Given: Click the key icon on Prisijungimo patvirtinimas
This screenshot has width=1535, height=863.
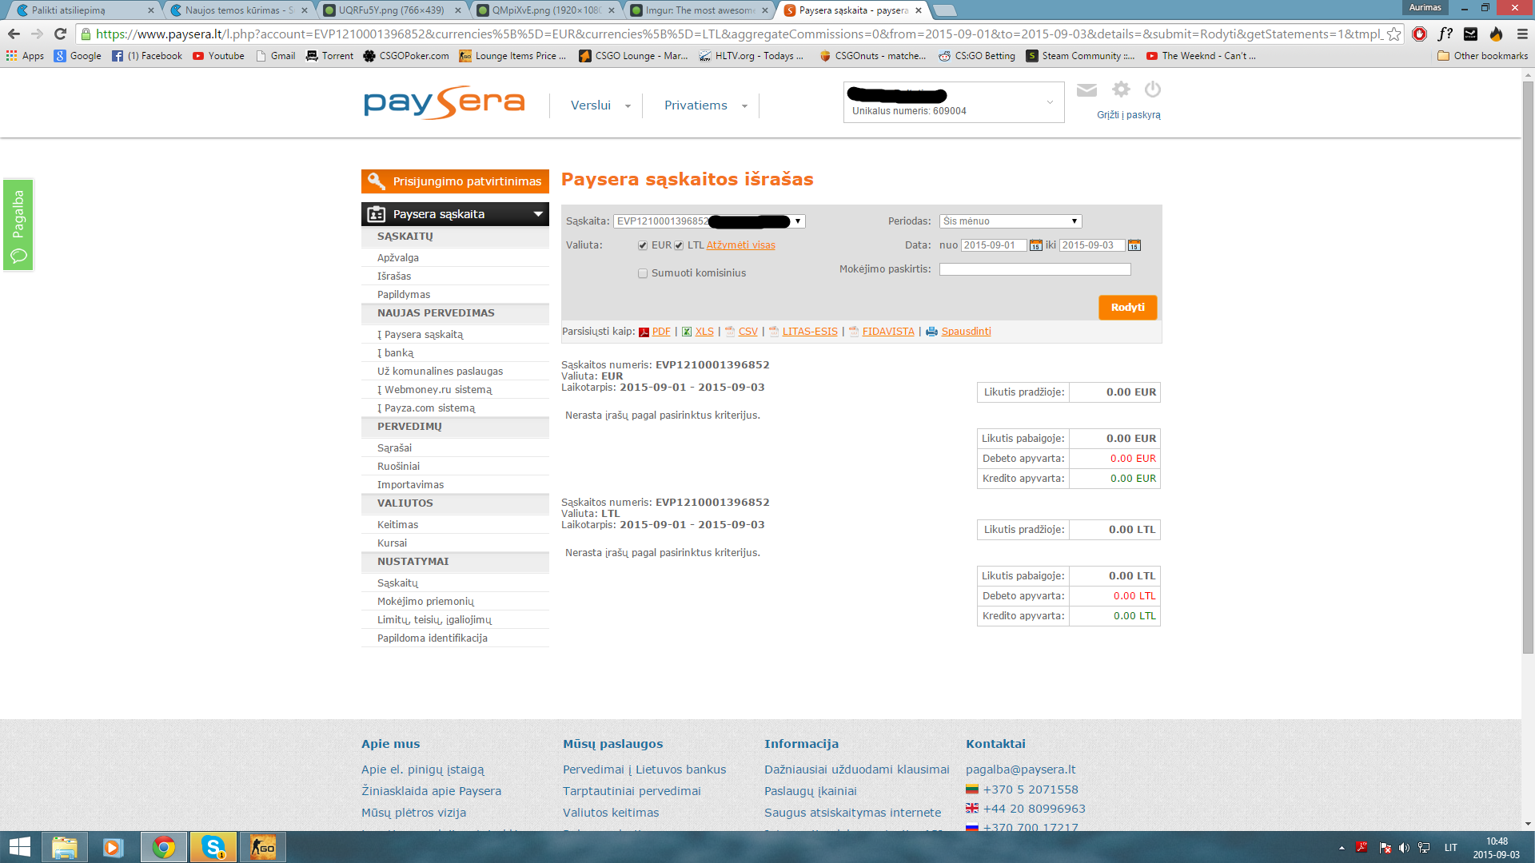Looking at the screenshot, I should 377,181.
